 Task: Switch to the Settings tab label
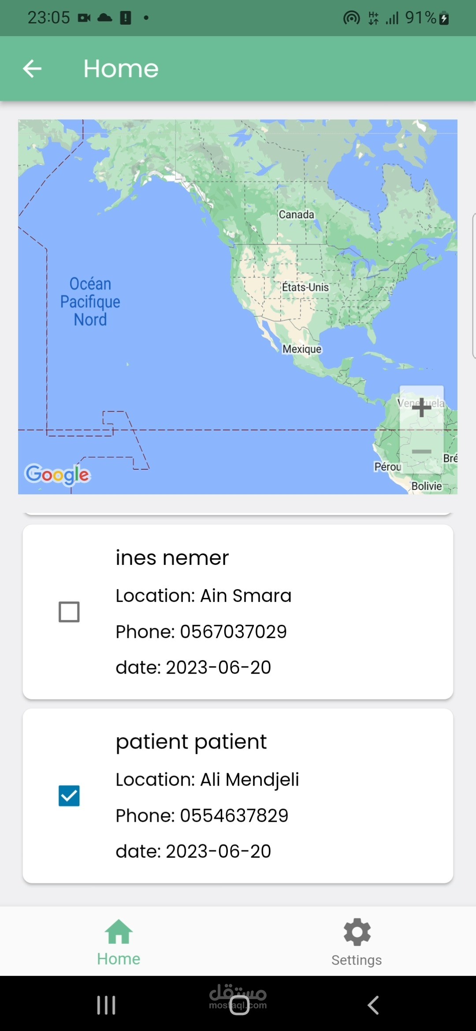[357, 960]
